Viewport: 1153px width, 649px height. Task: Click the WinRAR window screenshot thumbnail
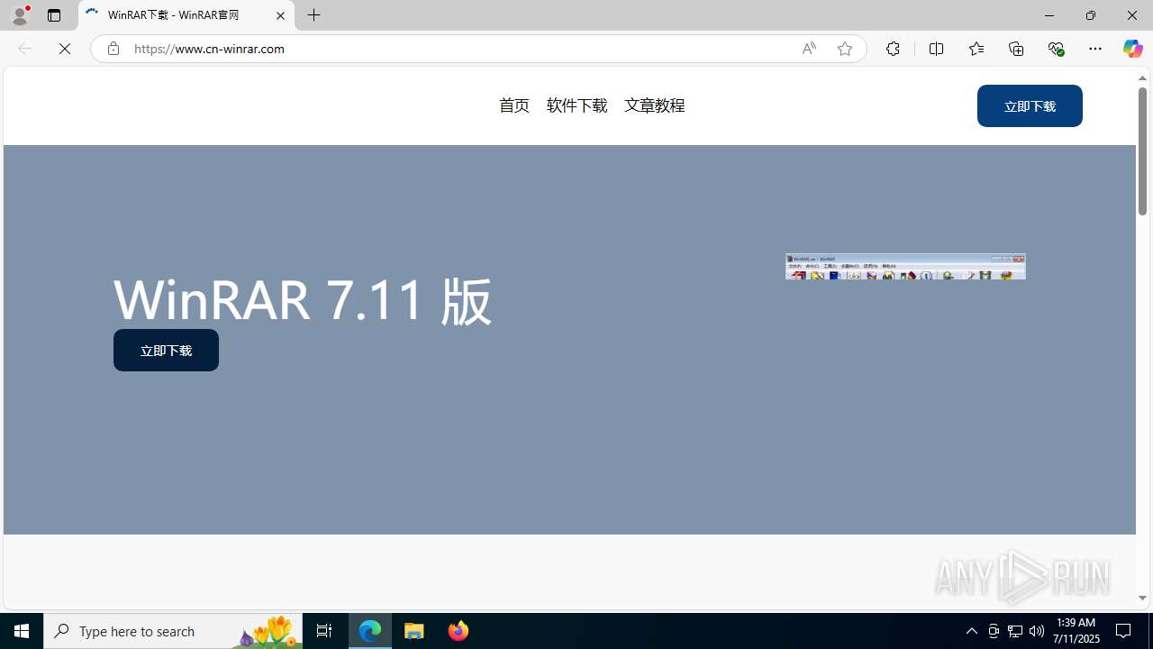905,266
